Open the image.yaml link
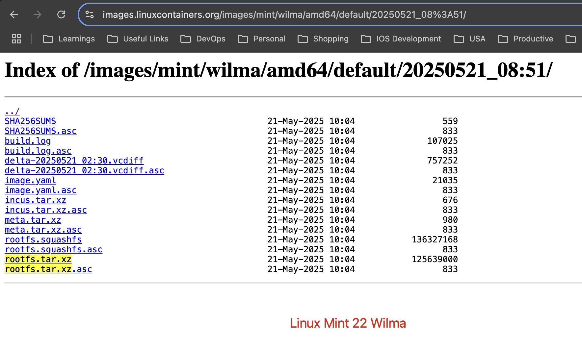 coord(30,180)
